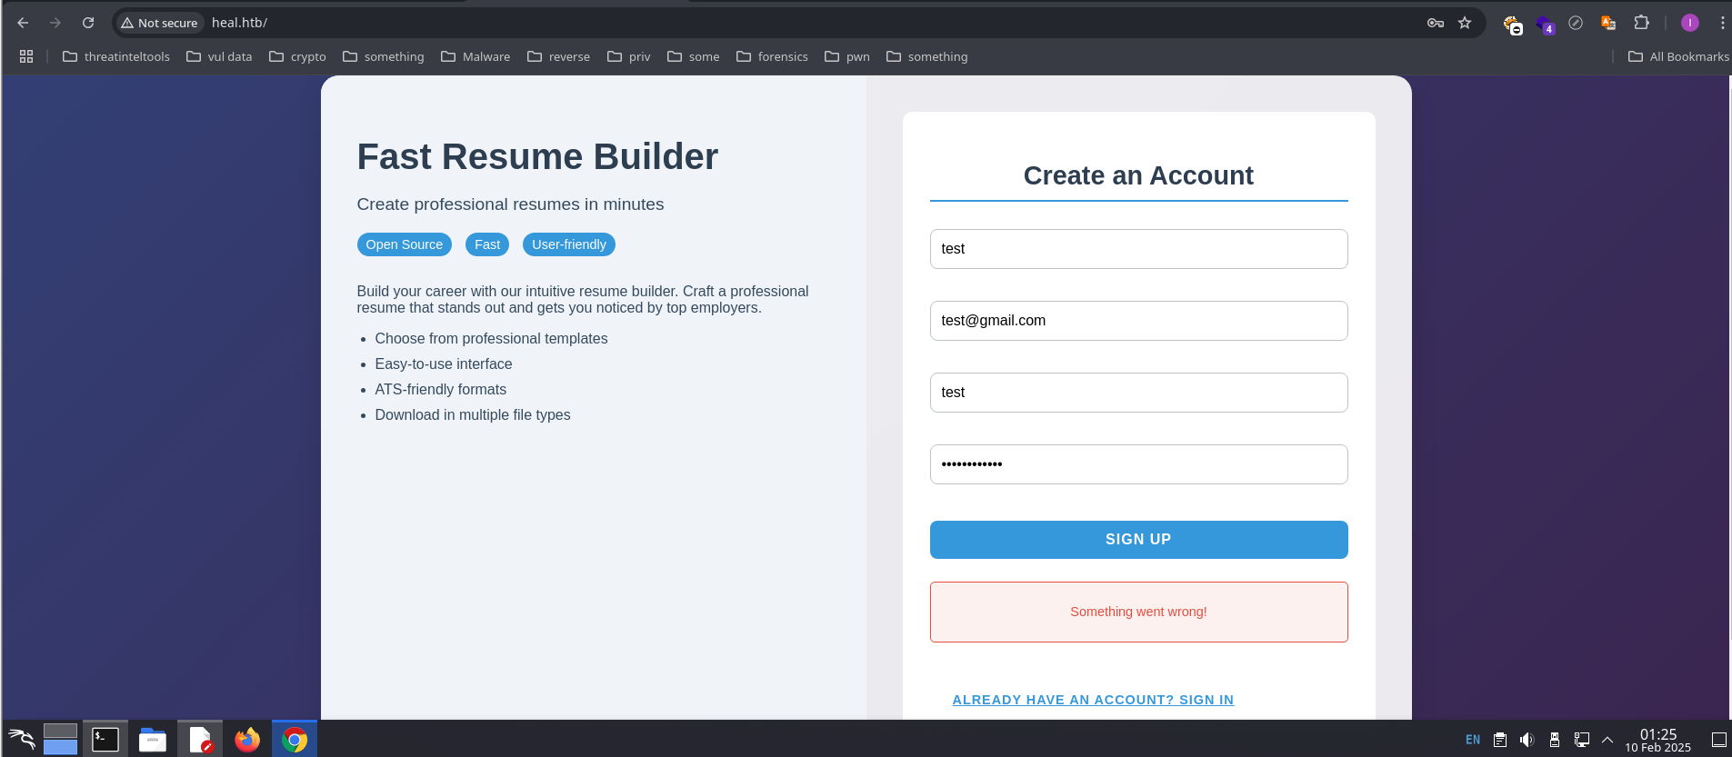Open the Chrome extensions puzzle icon
This screenshot has width=1732, height=757.
click(x=1641, y=23)
